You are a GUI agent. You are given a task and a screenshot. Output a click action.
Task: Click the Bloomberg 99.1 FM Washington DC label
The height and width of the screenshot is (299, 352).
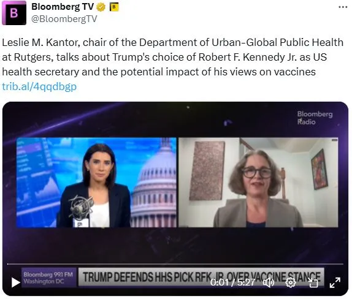point(48,278)
